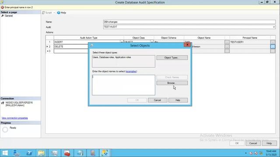Click the Name field containing DBA-changes

coord(189,22)
